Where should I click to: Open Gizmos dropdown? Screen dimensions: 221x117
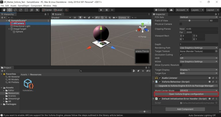[124, 17]
